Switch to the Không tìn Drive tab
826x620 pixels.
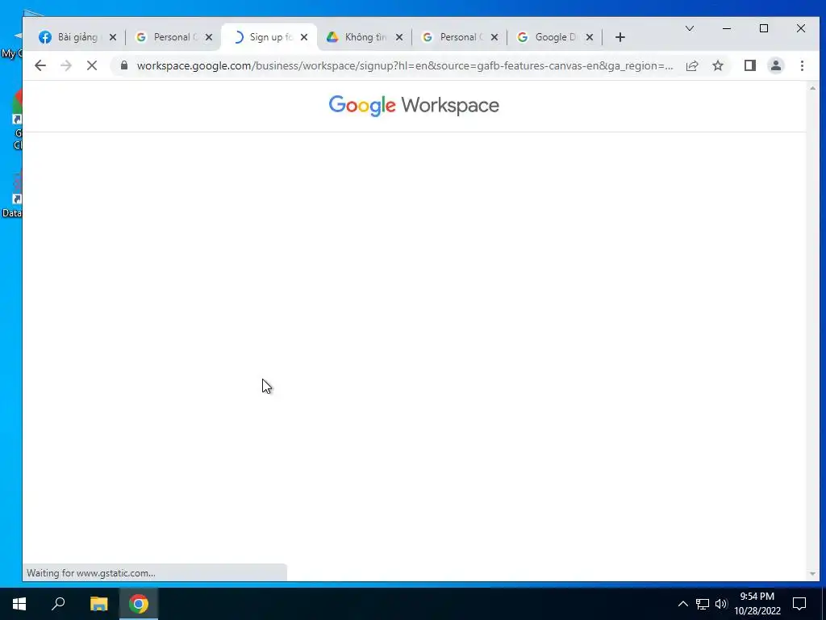(x=364, y=37)
